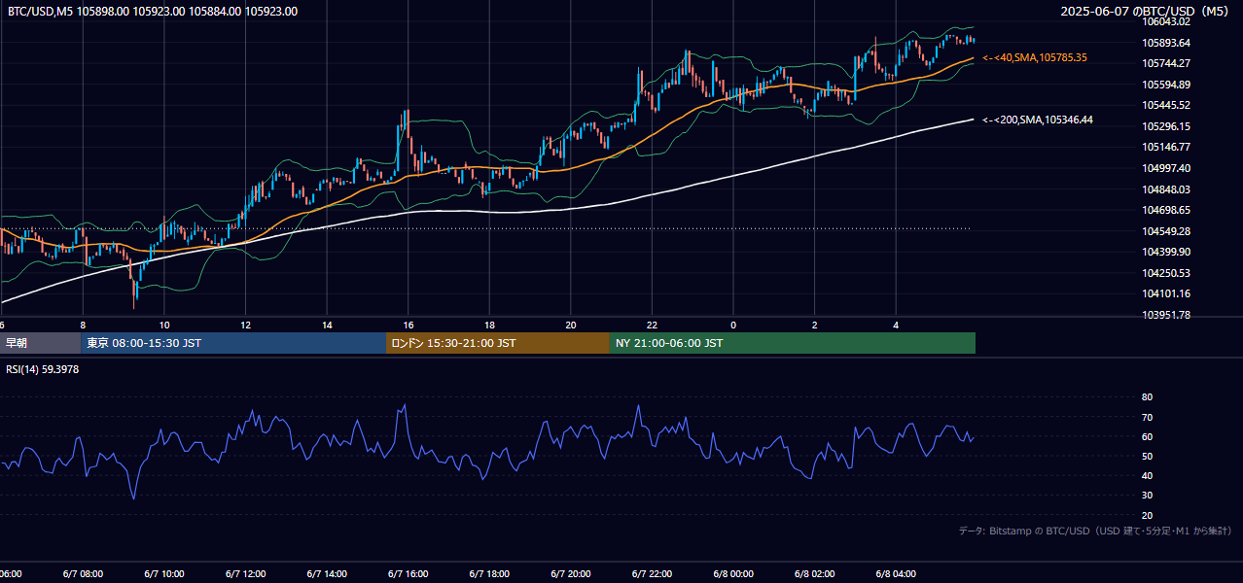Click hour label 2 under price chart

[815, 325]
